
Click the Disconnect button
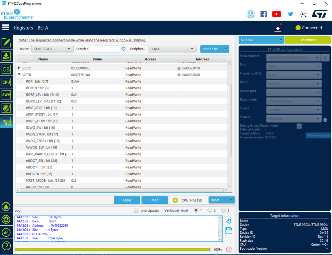tap(308, 40)
